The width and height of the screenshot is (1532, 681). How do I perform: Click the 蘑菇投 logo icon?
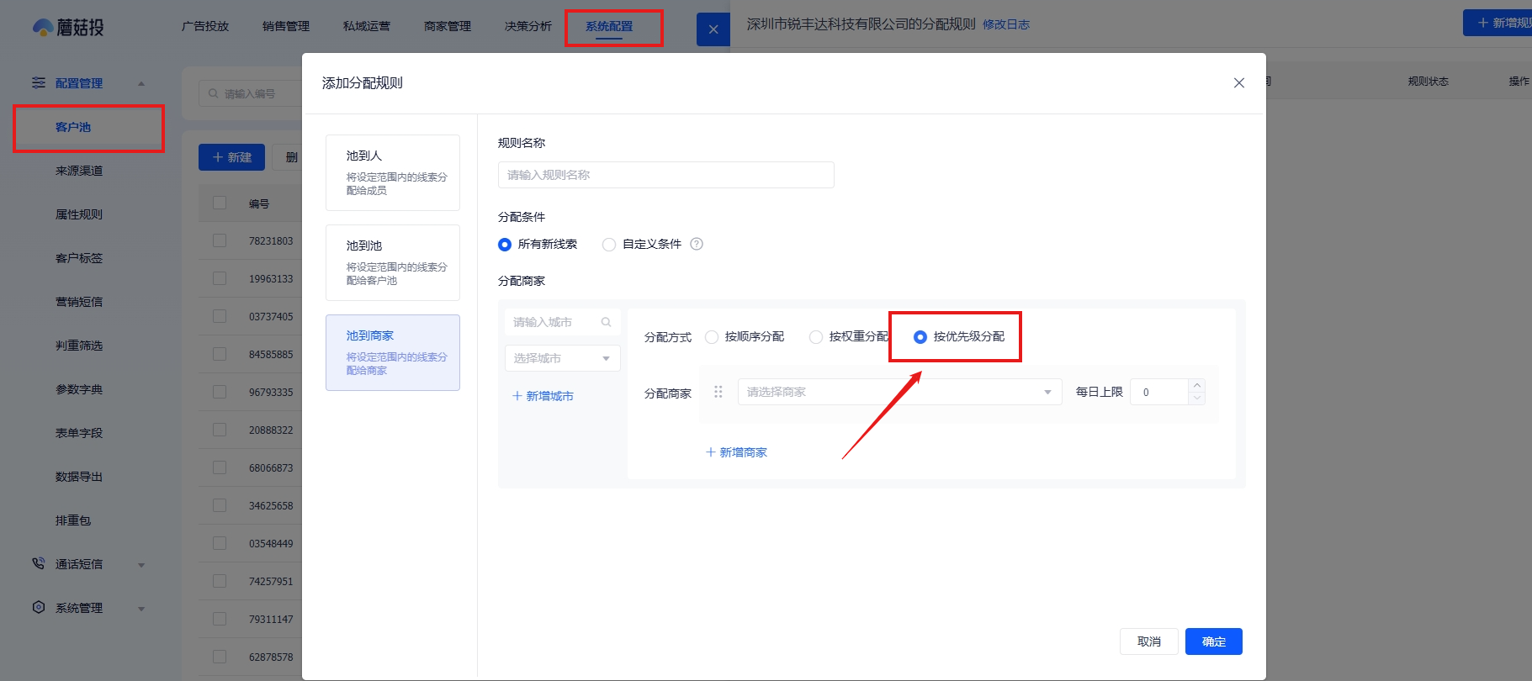(42, 28)
